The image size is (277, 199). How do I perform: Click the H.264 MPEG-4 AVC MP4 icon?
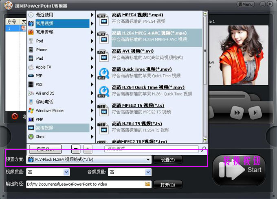click(x=103, y=37)
